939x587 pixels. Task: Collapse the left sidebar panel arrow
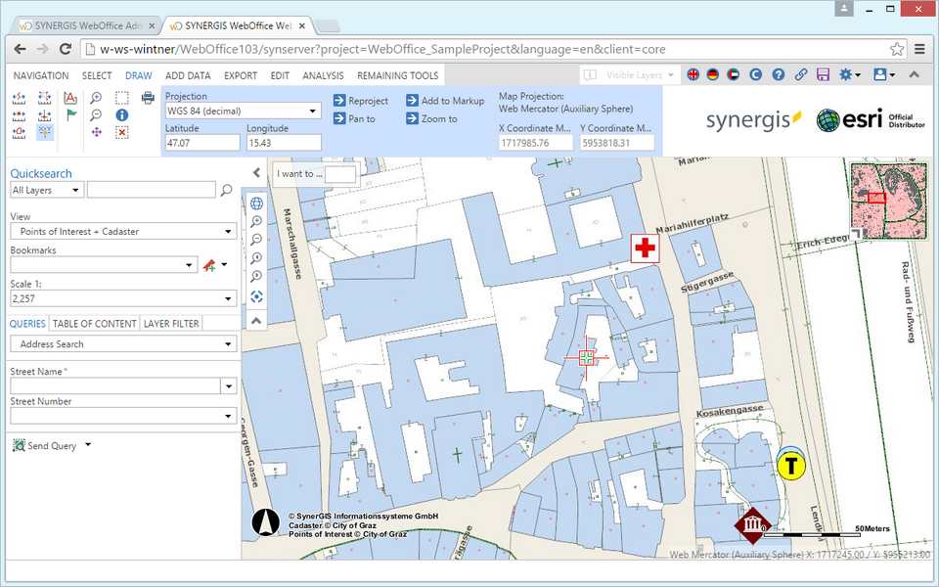click(x=256, y=172)
